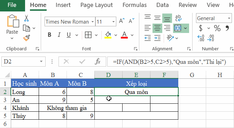Click the Increase Font Size icon
This screenshot has height=128, width=234.
click(x=122, y=21)
